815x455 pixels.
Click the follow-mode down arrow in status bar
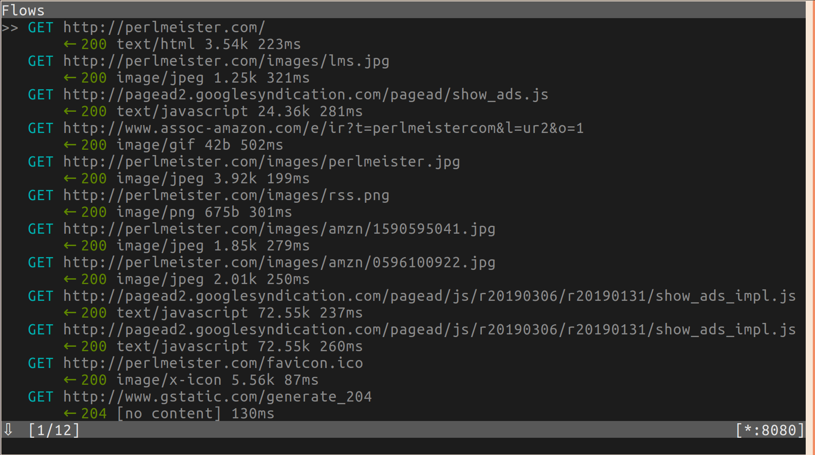click(x=8, y=429)
